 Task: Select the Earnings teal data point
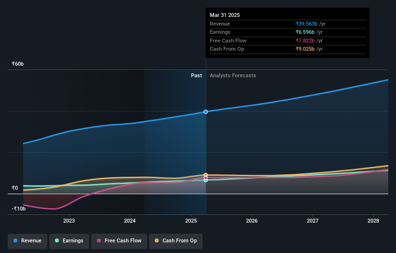click(x=205, y=180)
